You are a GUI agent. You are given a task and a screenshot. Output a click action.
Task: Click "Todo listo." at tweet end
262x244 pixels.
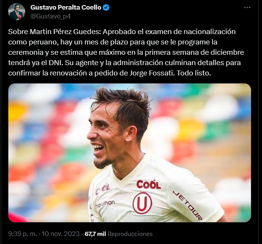tap(194, 73)
